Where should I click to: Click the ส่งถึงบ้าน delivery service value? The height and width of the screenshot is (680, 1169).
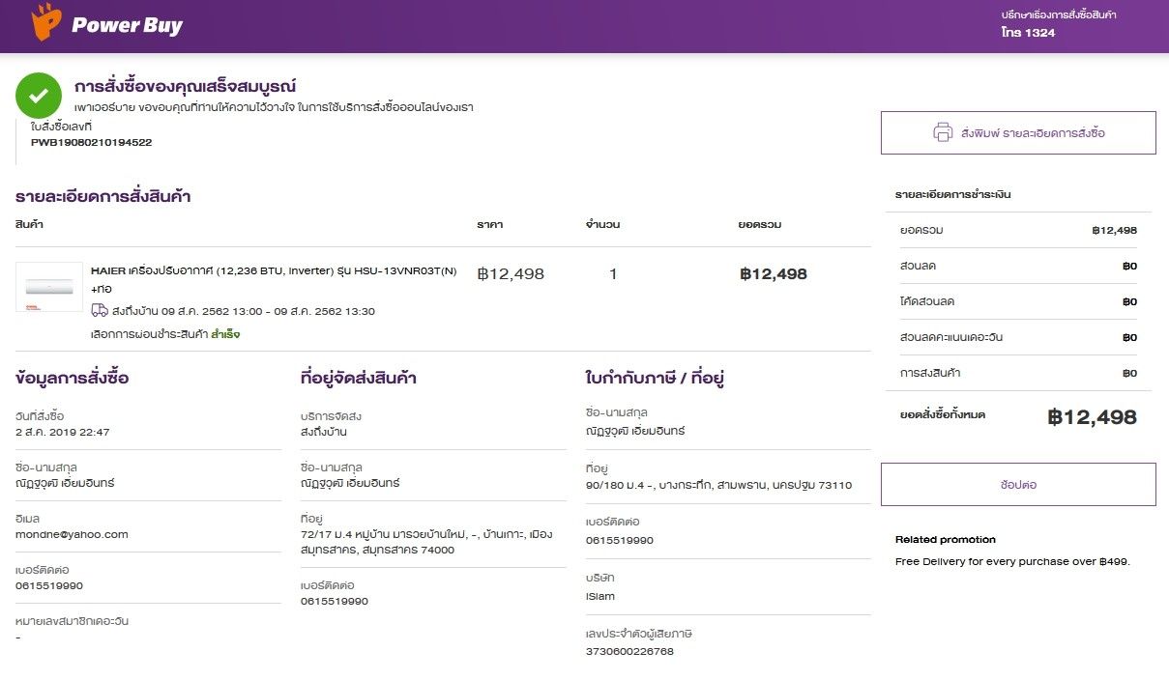click(x=324, y=432)
